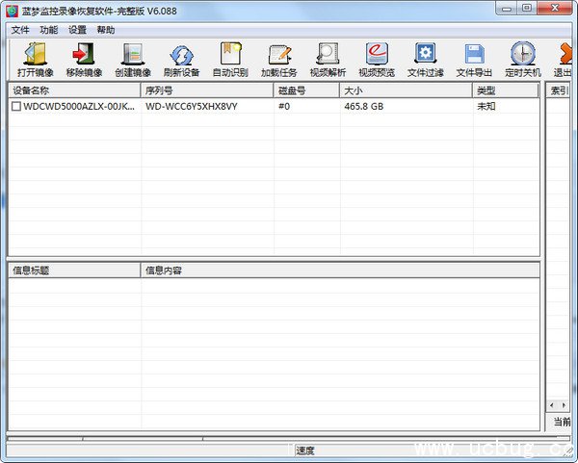Click right arrow of right panel scrollbar
Screen dimensions: 578x463
[565, 406]
